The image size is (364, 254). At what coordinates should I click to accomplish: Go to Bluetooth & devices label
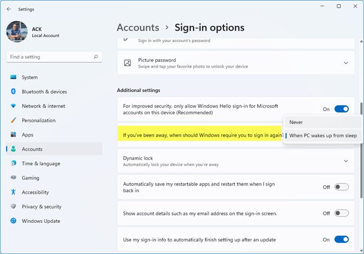pyautogui.click(x=44, y=91)
